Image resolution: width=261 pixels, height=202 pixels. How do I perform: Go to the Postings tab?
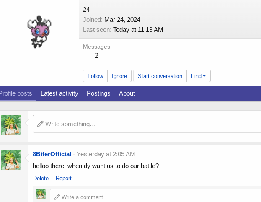(98, 93)
